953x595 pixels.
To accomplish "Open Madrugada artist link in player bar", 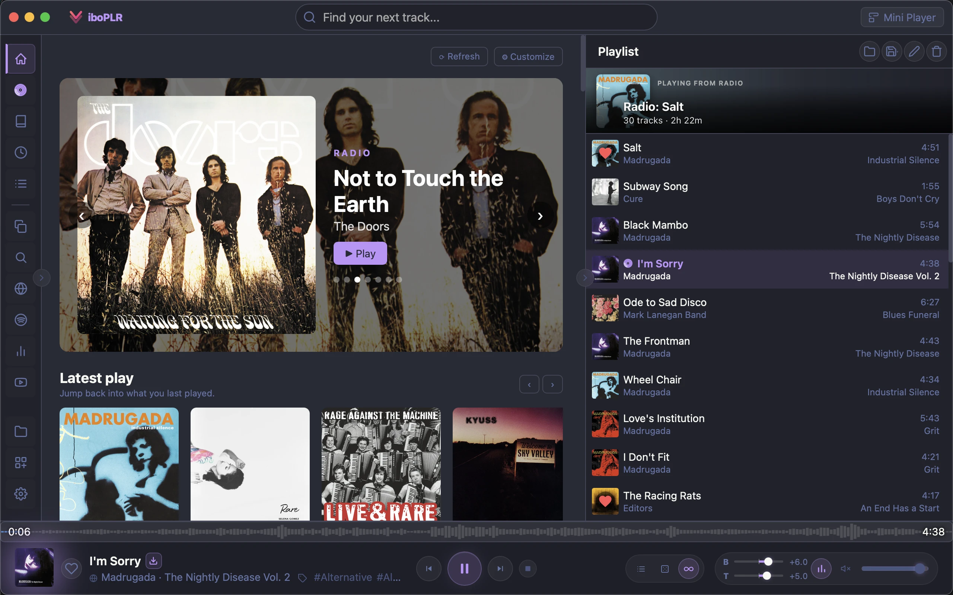I will [x=128, y=577].
